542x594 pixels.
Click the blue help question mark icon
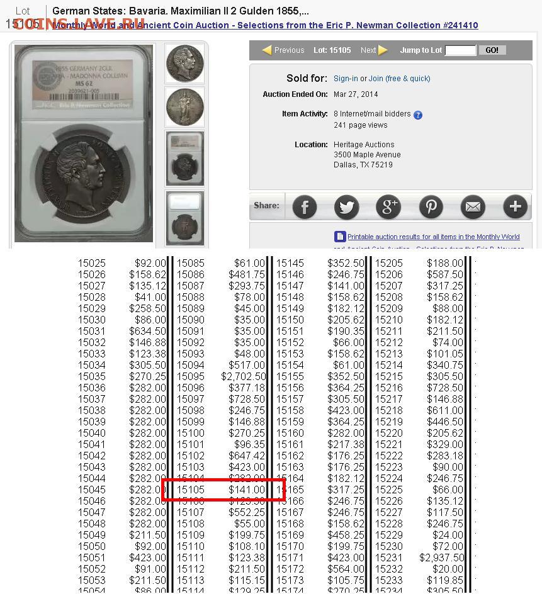(x=418, y=115)
